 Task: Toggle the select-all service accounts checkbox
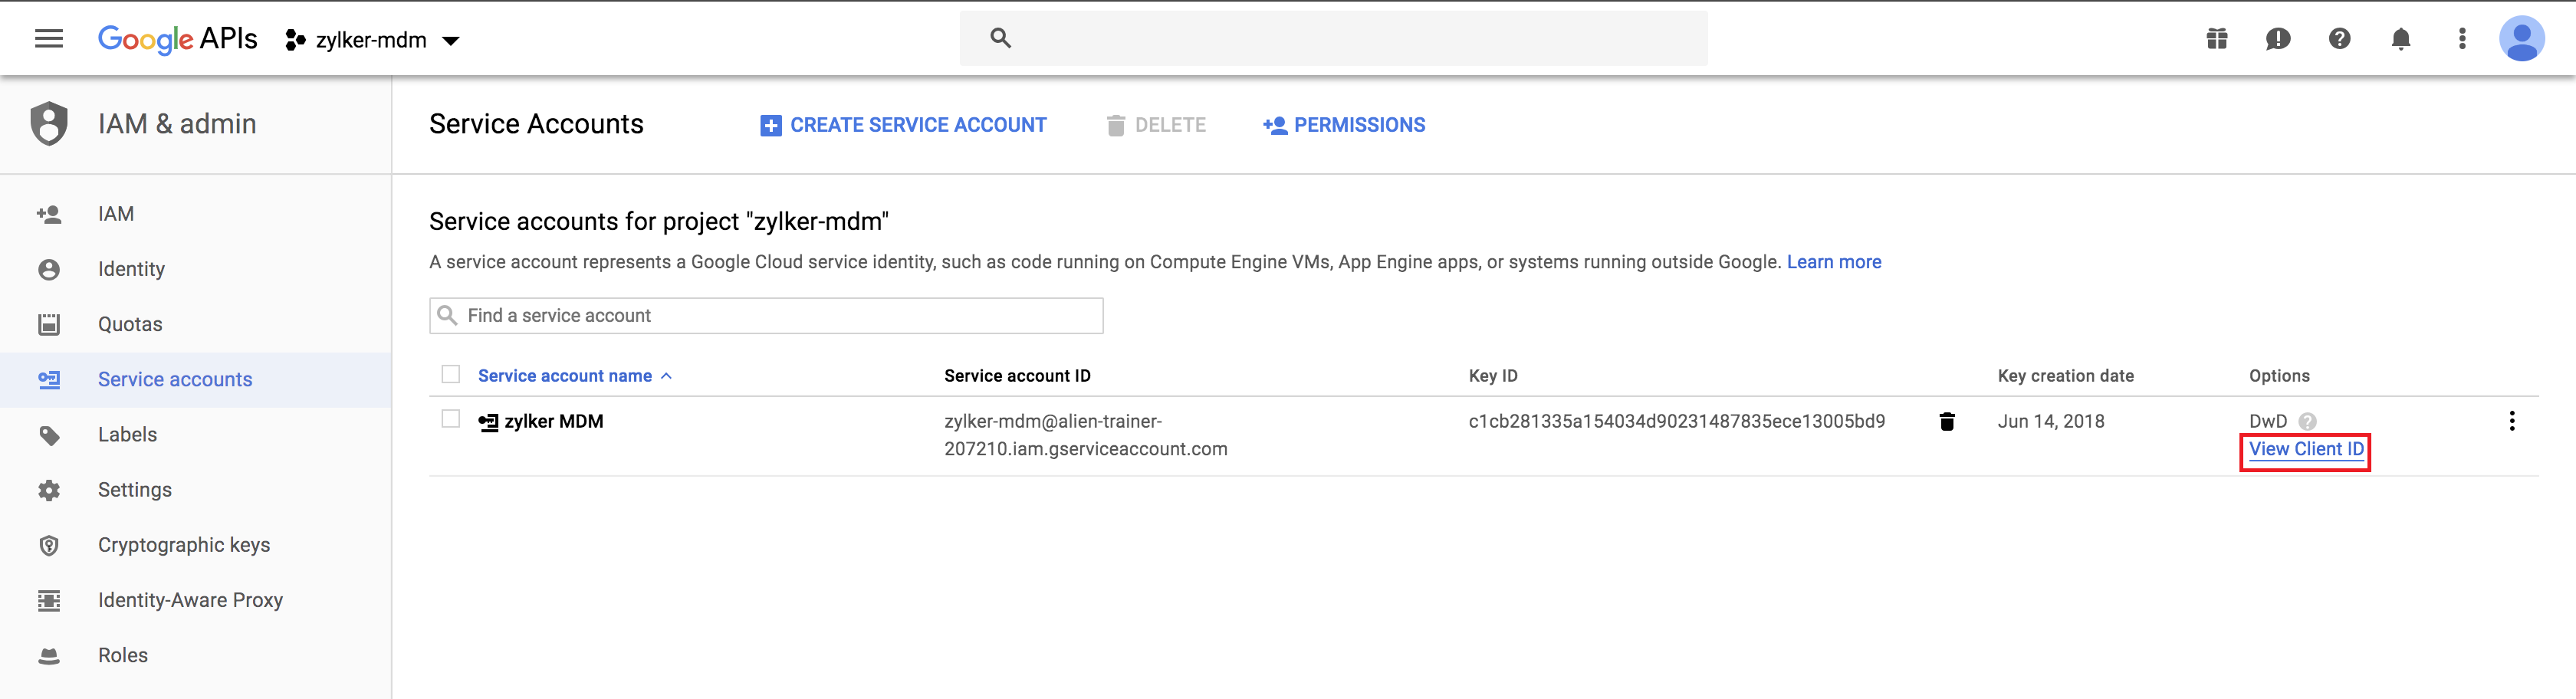tap(451, 375)
